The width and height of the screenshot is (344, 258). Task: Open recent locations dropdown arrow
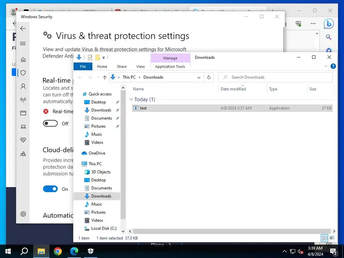coord(98,78)
